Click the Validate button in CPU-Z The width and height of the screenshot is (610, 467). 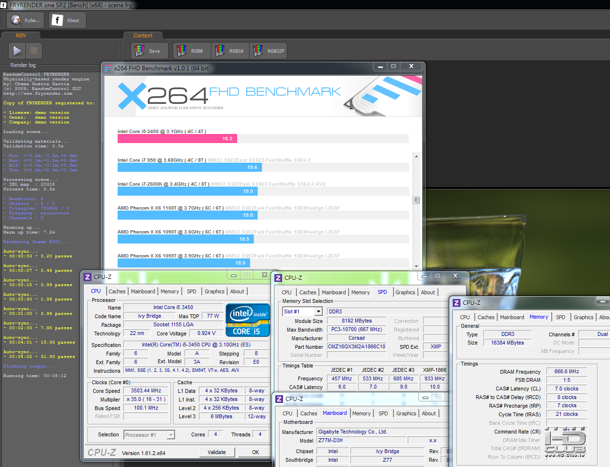(217, 452)
